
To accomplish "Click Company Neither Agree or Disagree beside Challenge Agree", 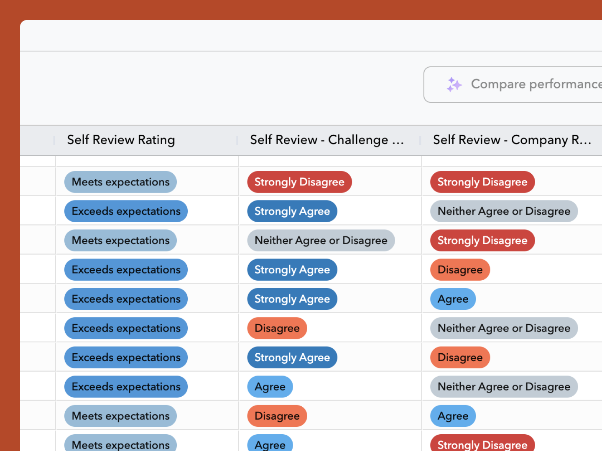I will pyautogui.click(x=504, y=387).
